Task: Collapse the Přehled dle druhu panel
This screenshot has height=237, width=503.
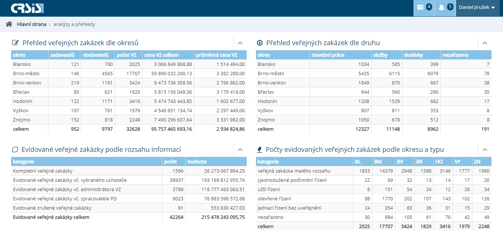Action: 485,43
